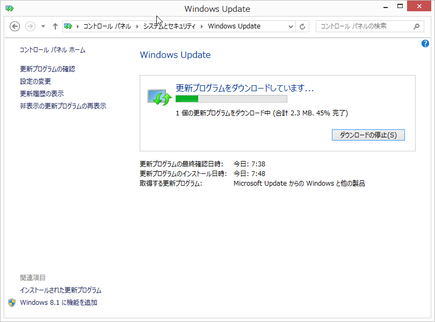
Task: Expand the chevron after システムとセキュリティ
Action: [x=202, y=26]
